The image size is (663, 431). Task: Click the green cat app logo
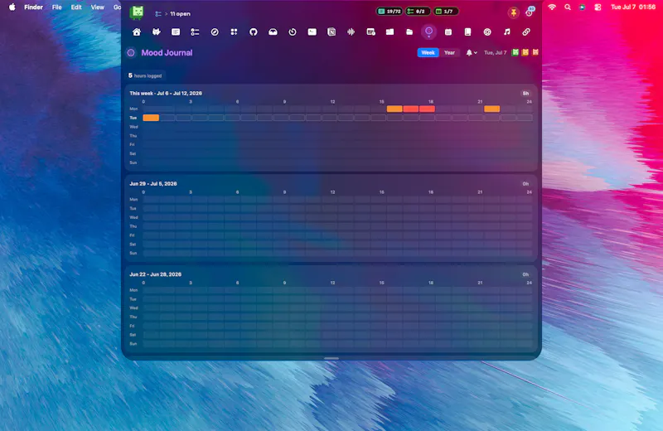coord(137,12)
